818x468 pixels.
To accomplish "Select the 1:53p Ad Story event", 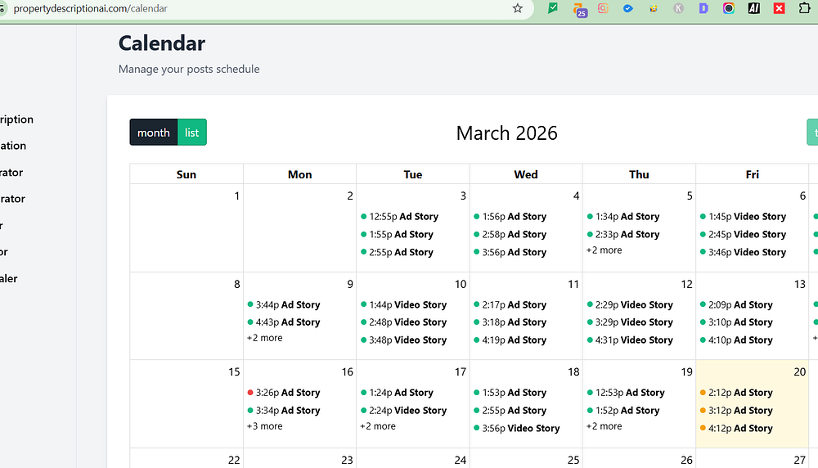I will pos(510,393).
